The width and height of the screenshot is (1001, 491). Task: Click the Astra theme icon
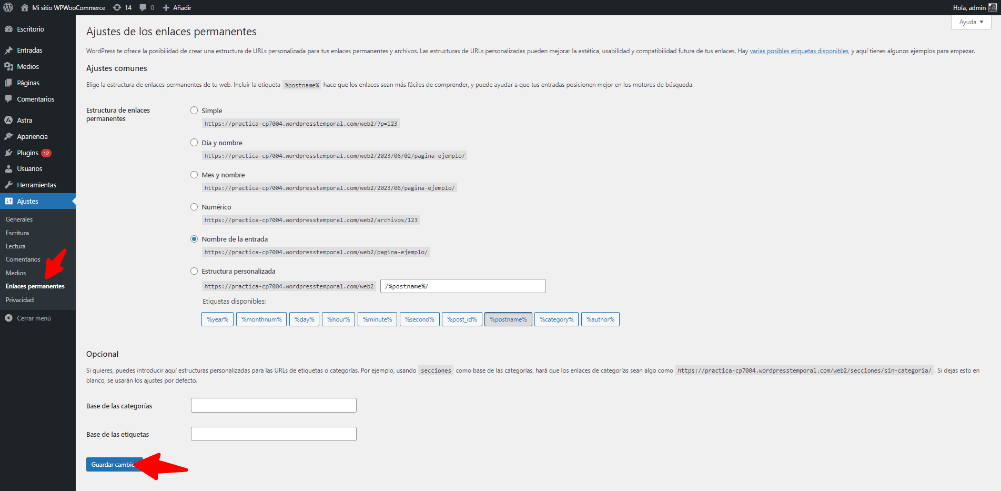(x=8, y=120)
